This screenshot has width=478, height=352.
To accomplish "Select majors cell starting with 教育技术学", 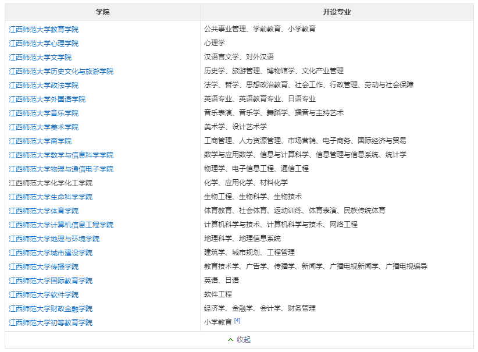I will (316, 266).
